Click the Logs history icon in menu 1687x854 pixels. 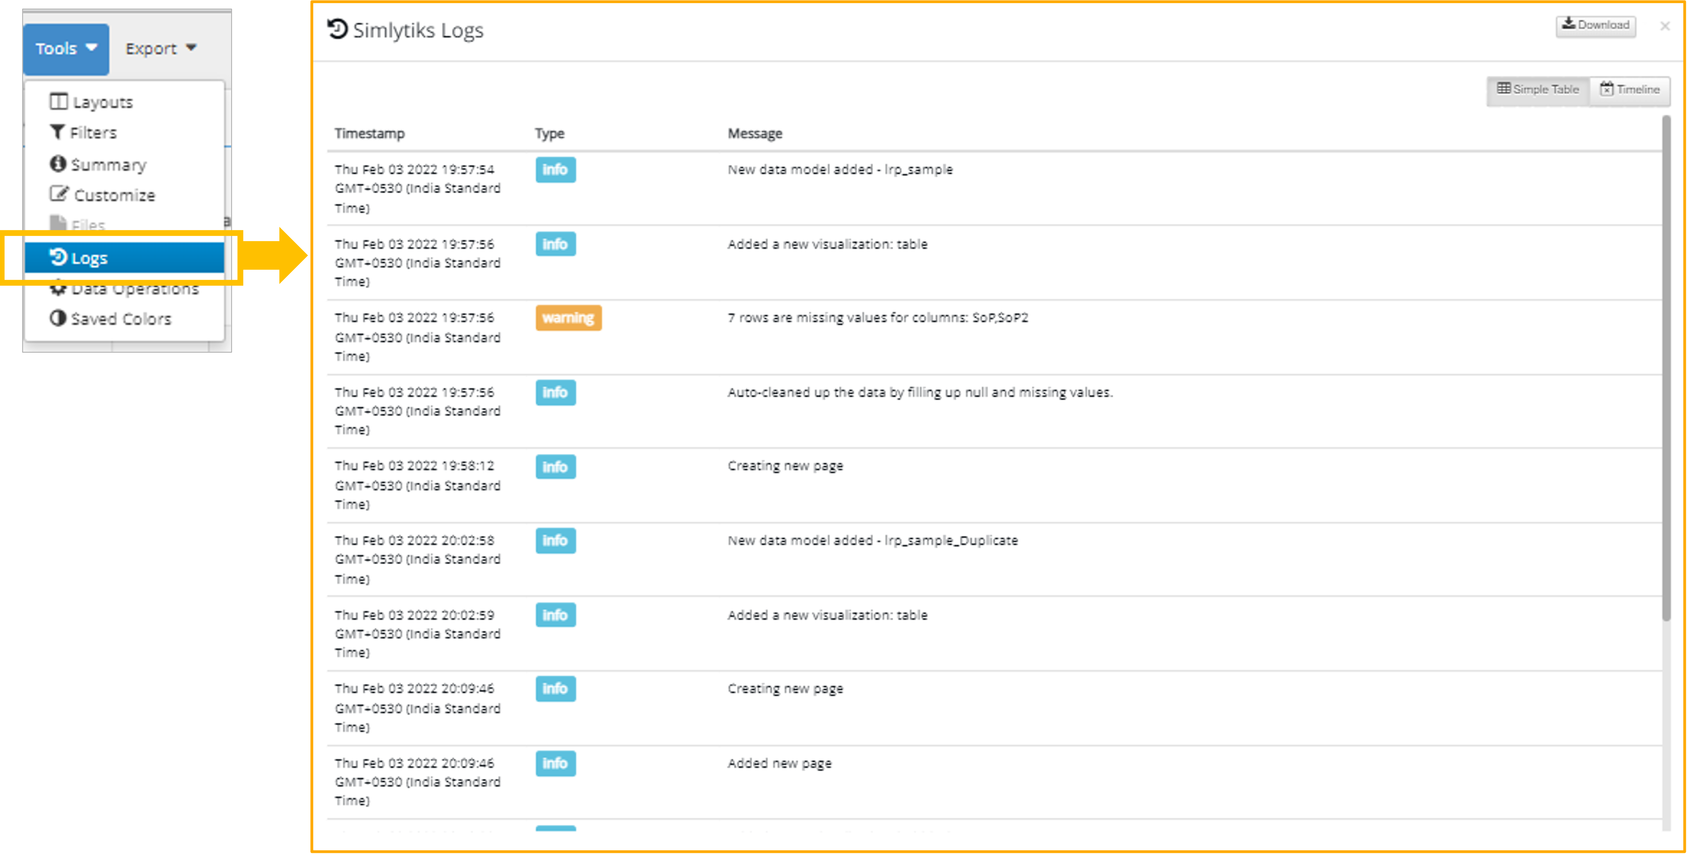(x=58, y=257)
